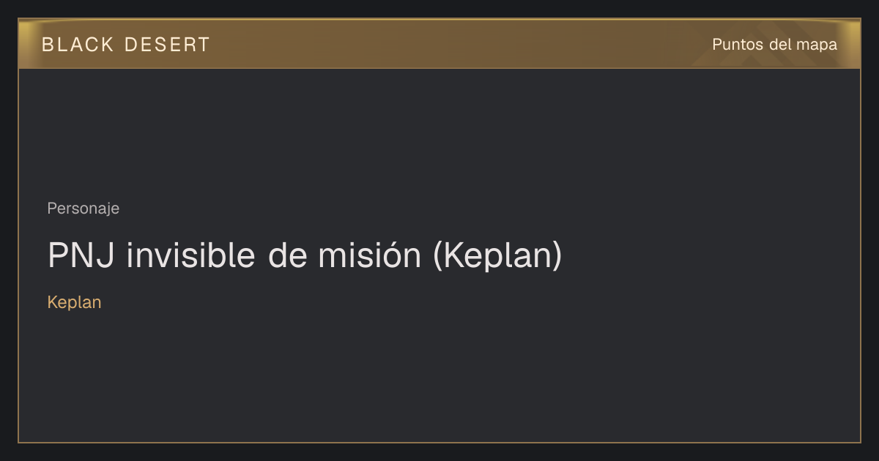
Task: Click the Personaje category label
Action: pyautogui.click(x=83, y=209)
